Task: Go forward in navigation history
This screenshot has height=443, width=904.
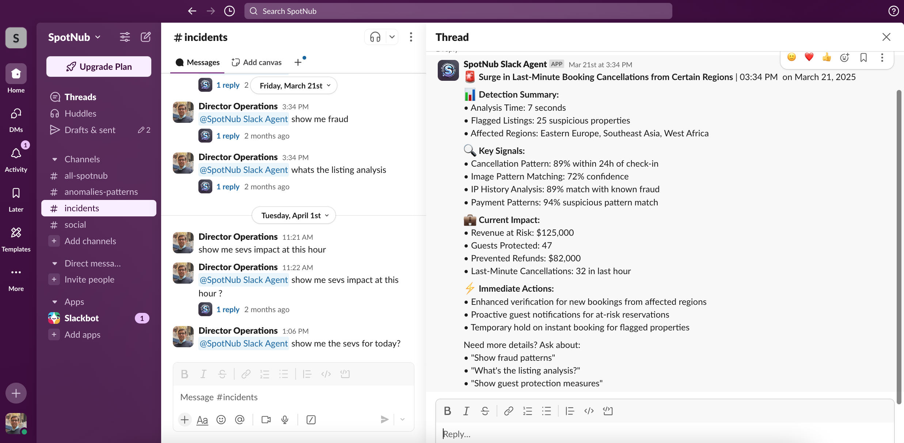Action: click(211, 11)
